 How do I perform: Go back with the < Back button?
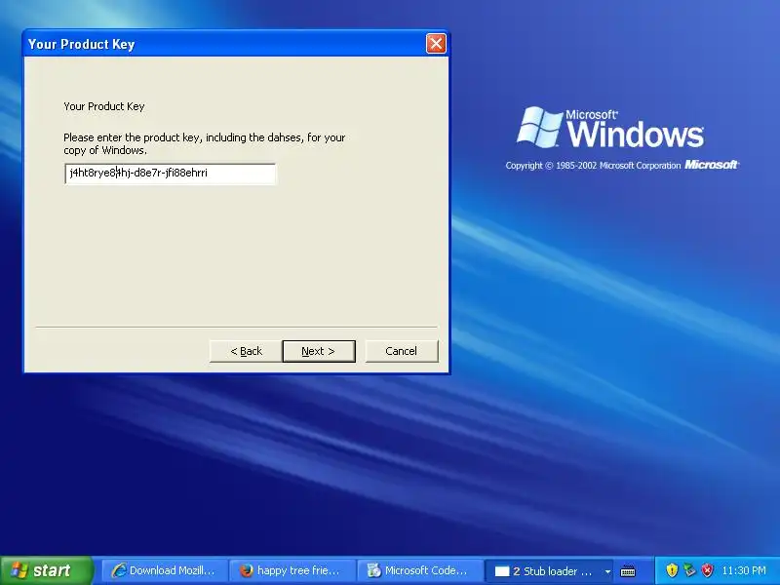[x=246, y=351]
